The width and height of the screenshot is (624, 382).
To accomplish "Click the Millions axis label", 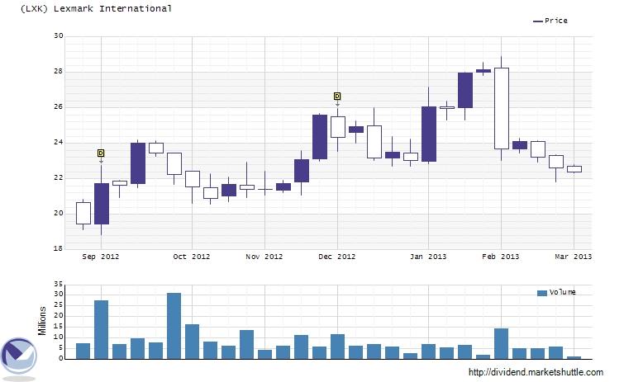I will pyautogui.click(x=42, y=321).
